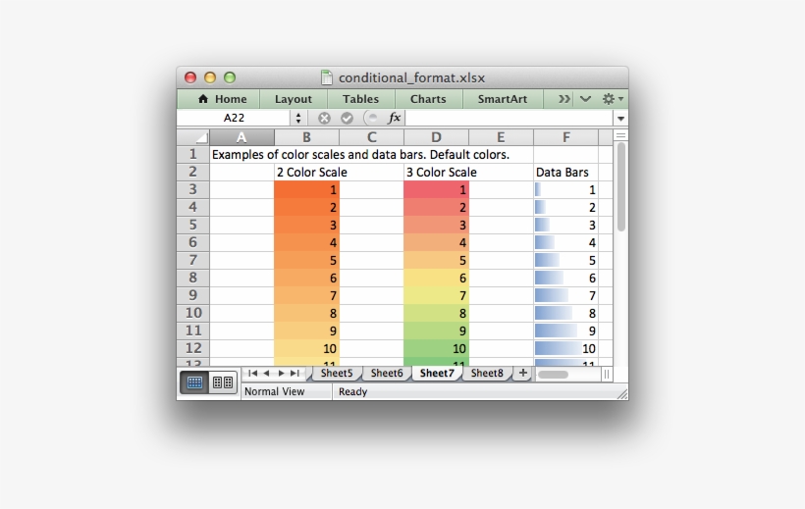Click the fx insert function icon
This screenshot has height=509, width=805.
pos(395,118)
